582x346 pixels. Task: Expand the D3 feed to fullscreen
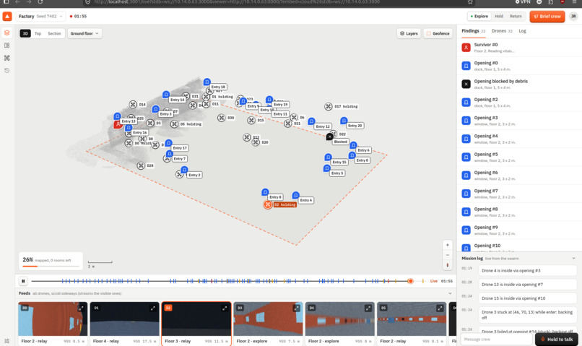[296, 308]
